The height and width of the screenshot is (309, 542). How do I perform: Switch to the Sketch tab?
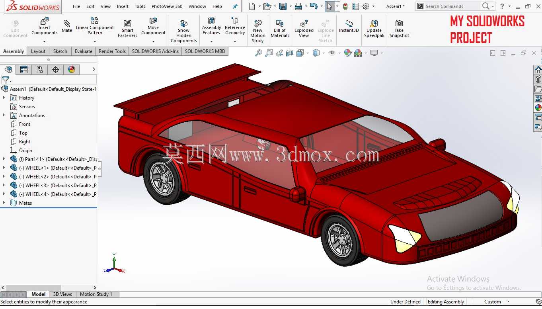(x=60, y=51)
